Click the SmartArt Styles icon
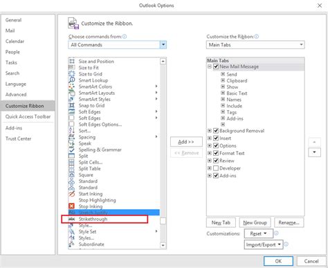 coord(72,99)
